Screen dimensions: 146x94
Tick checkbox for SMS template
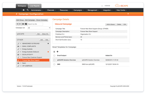(x=54, y=64)
